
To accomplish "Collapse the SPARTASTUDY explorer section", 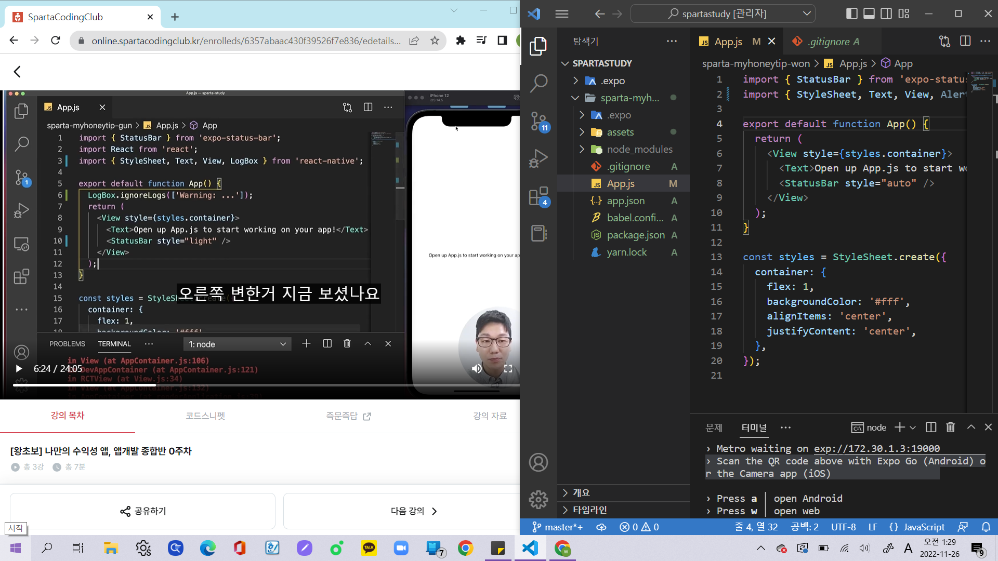I will point(624,63).
